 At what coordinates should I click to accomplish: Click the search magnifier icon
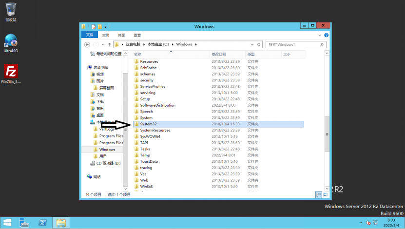322,44
